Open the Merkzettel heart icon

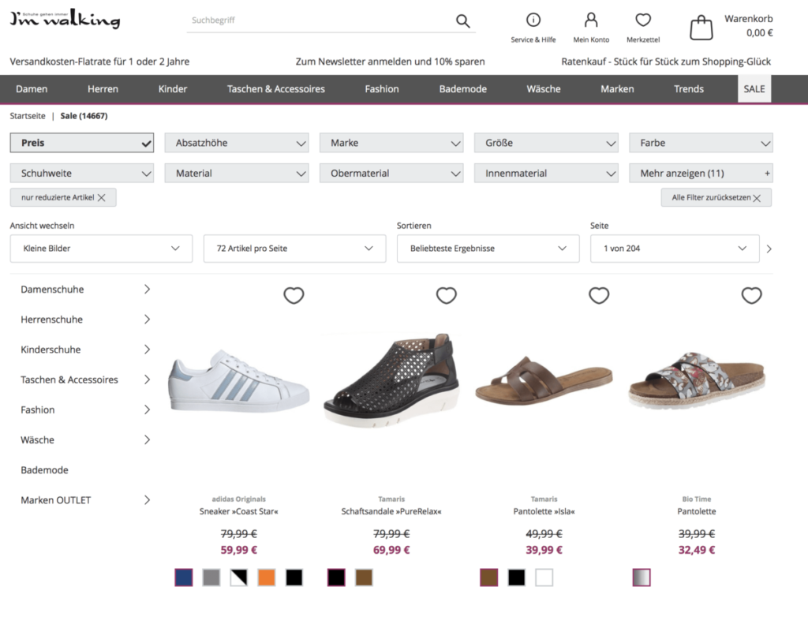[x=642, y=21]
